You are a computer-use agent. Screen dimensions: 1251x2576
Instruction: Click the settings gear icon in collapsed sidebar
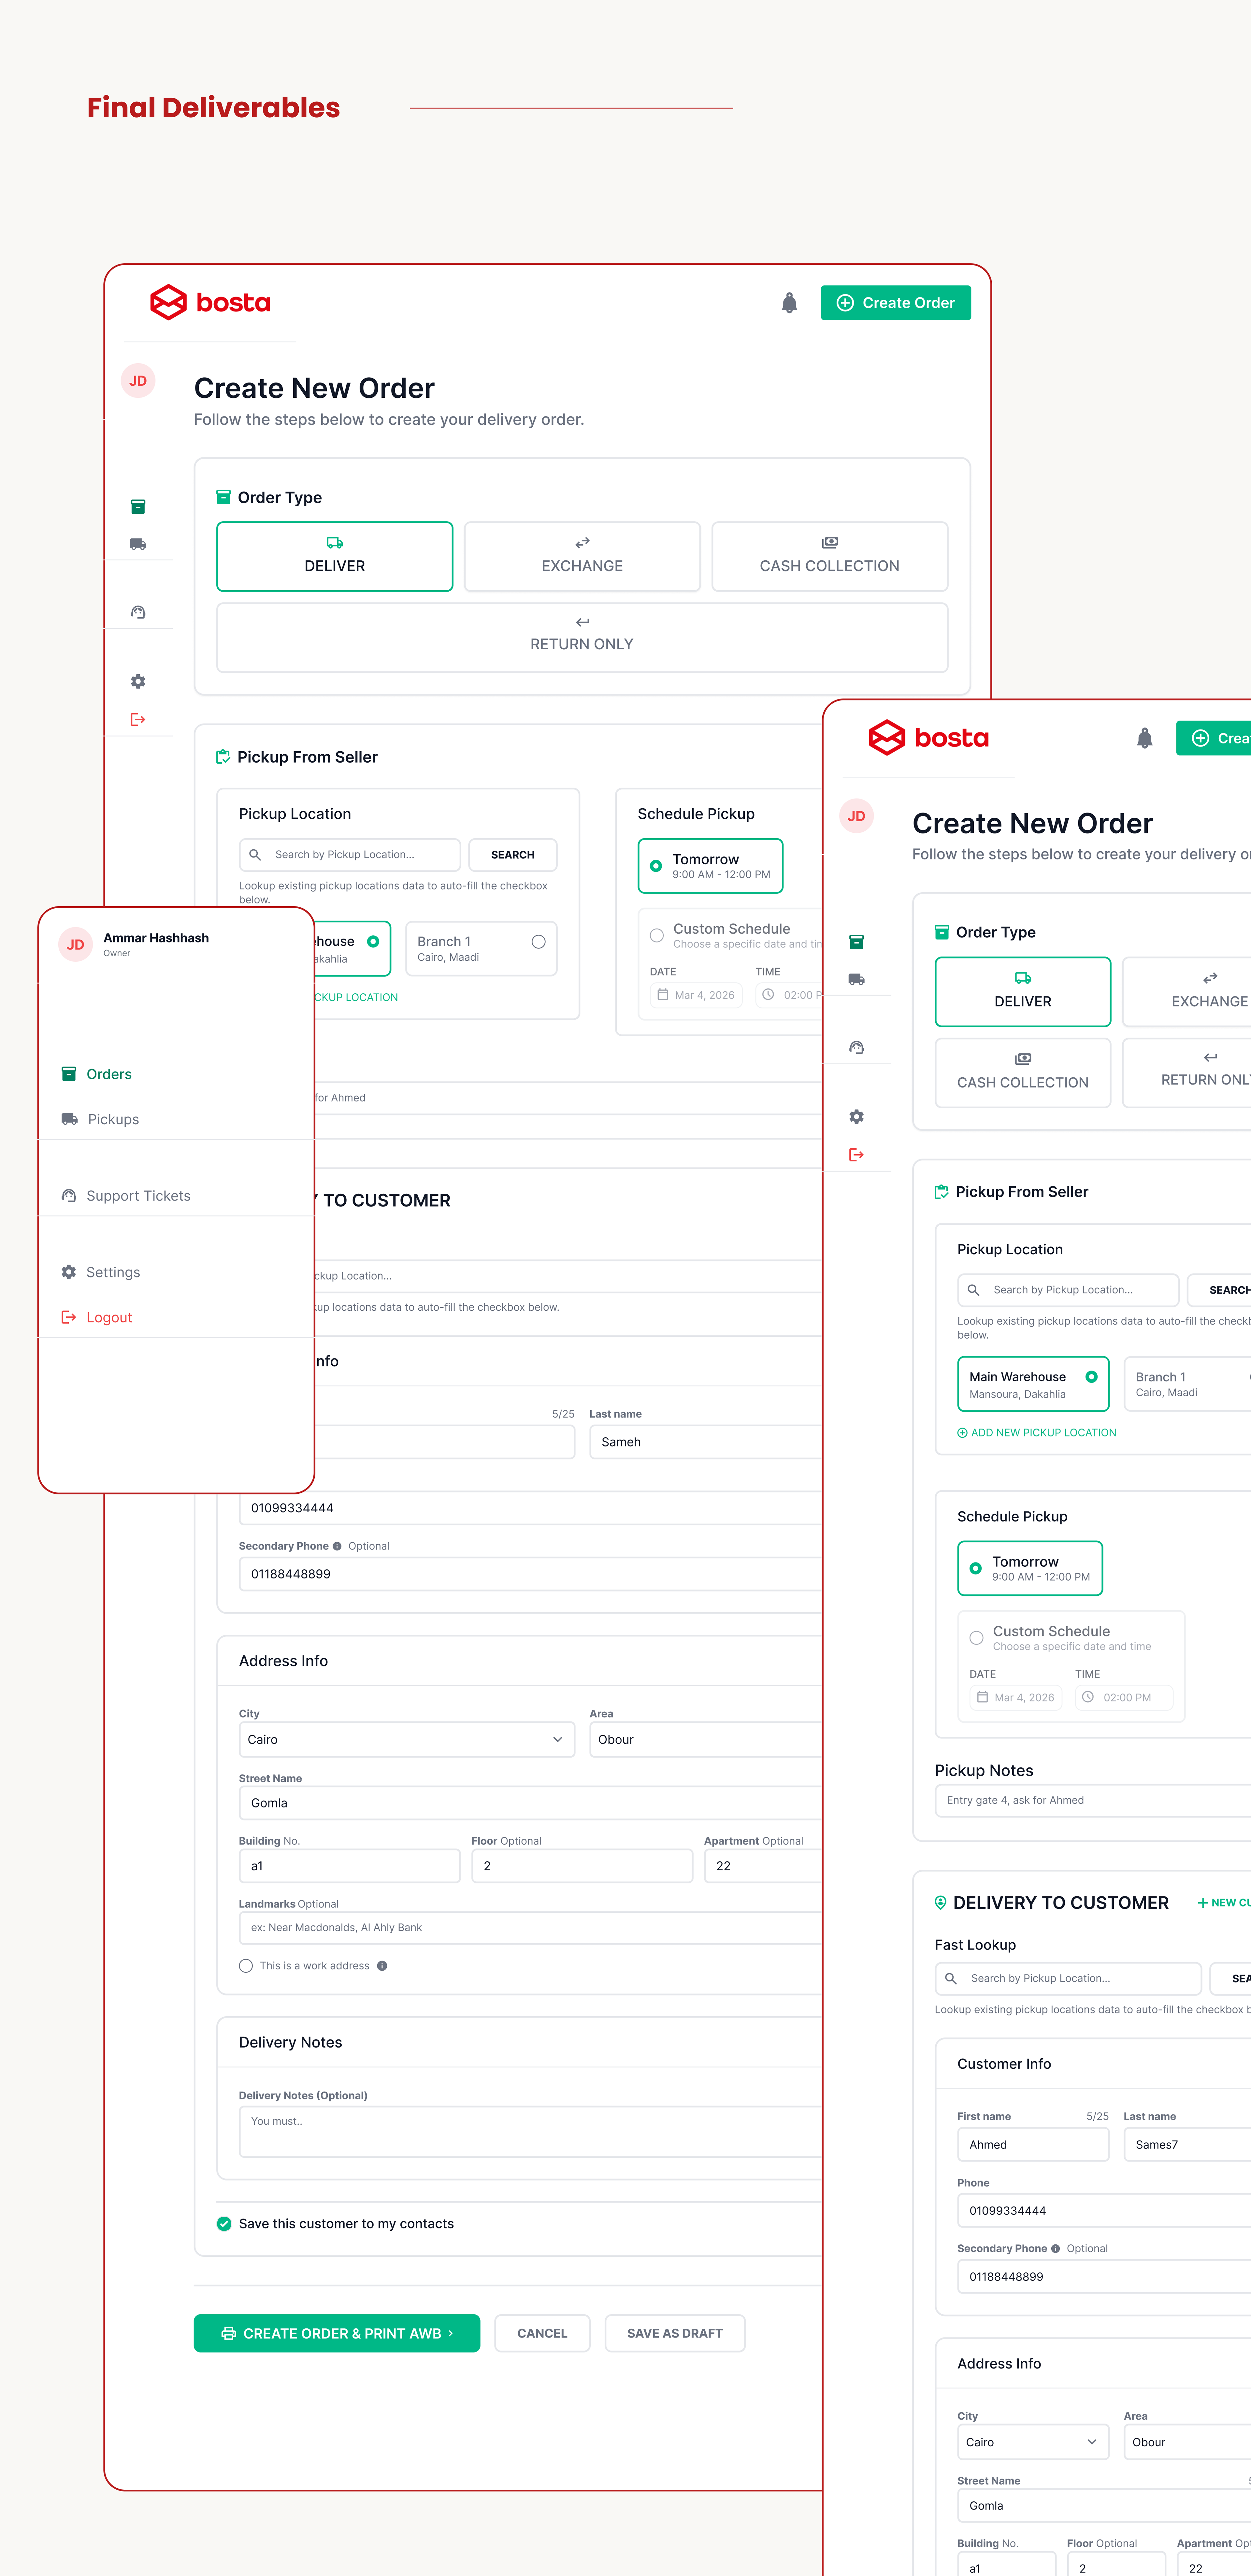click(x=138, y=681)
